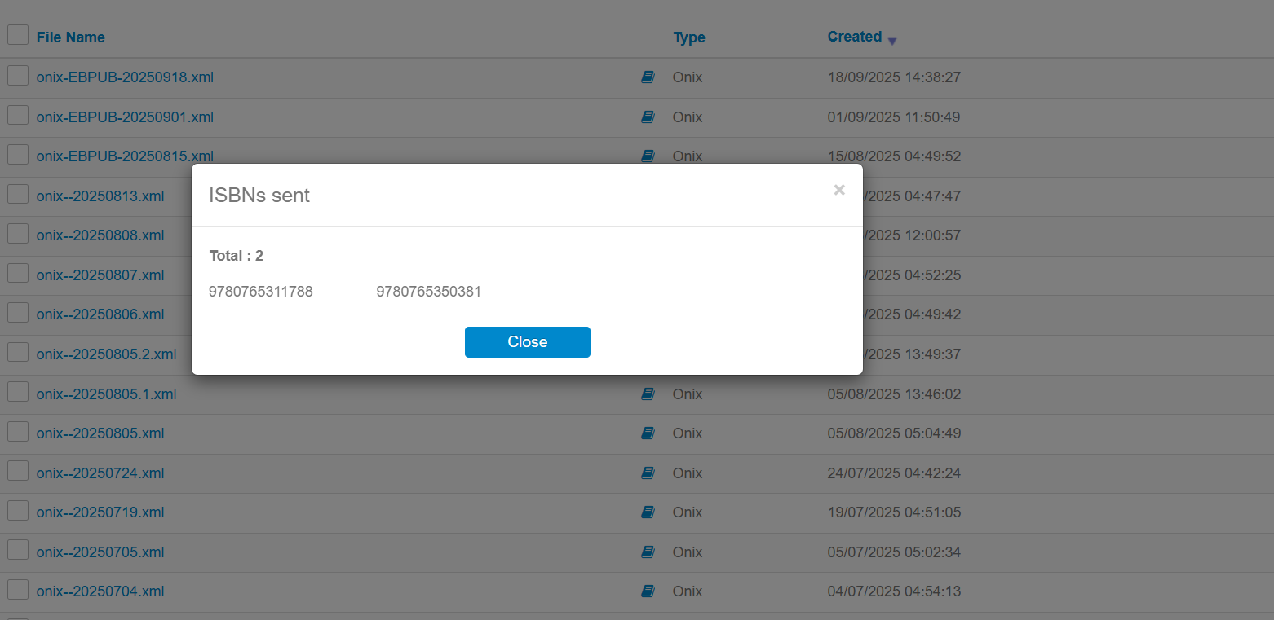Screen dimensions: 1274x620
Task: Check the box for onix-EBPUB-20250918.xml
Action: [18, 76]
